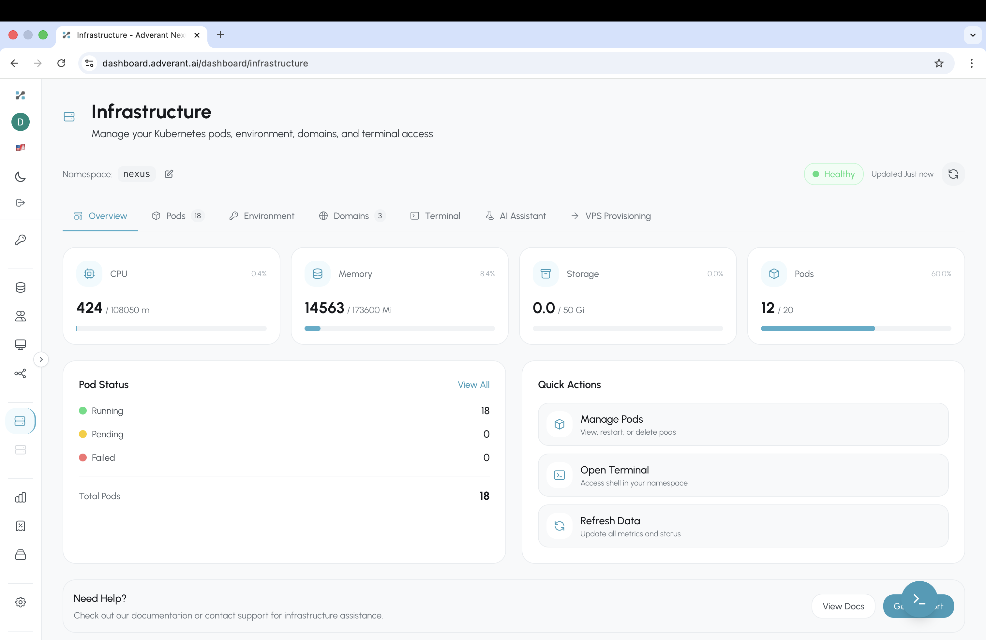Image resolution: width=986 pixels, height=640 pixels.
Task: Open the Analytics bar-chart sidebar icon
Action: tap(20, 497)
